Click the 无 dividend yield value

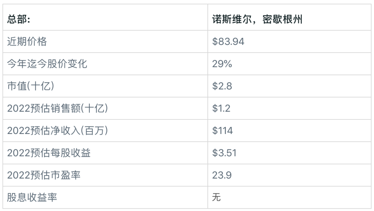(x=216, y=198)
